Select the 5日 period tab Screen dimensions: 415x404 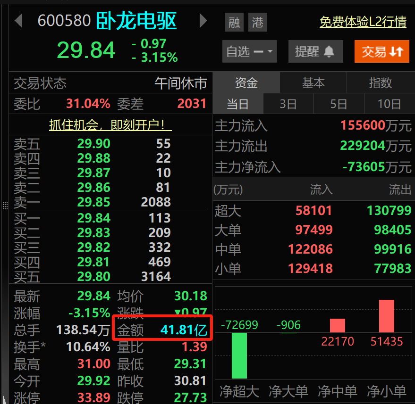pyautogui.click(x=339, y=104)
